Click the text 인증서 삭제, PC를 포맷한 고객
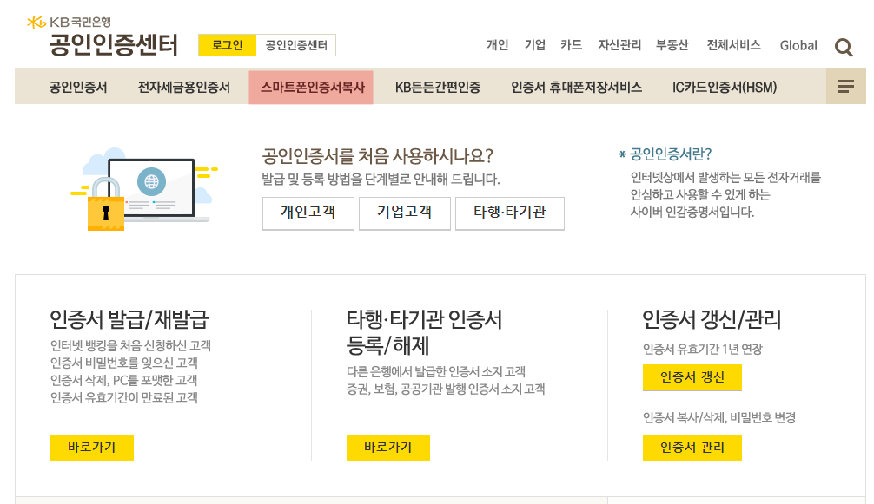The image size is (874, 504). (x=123, y=380)
